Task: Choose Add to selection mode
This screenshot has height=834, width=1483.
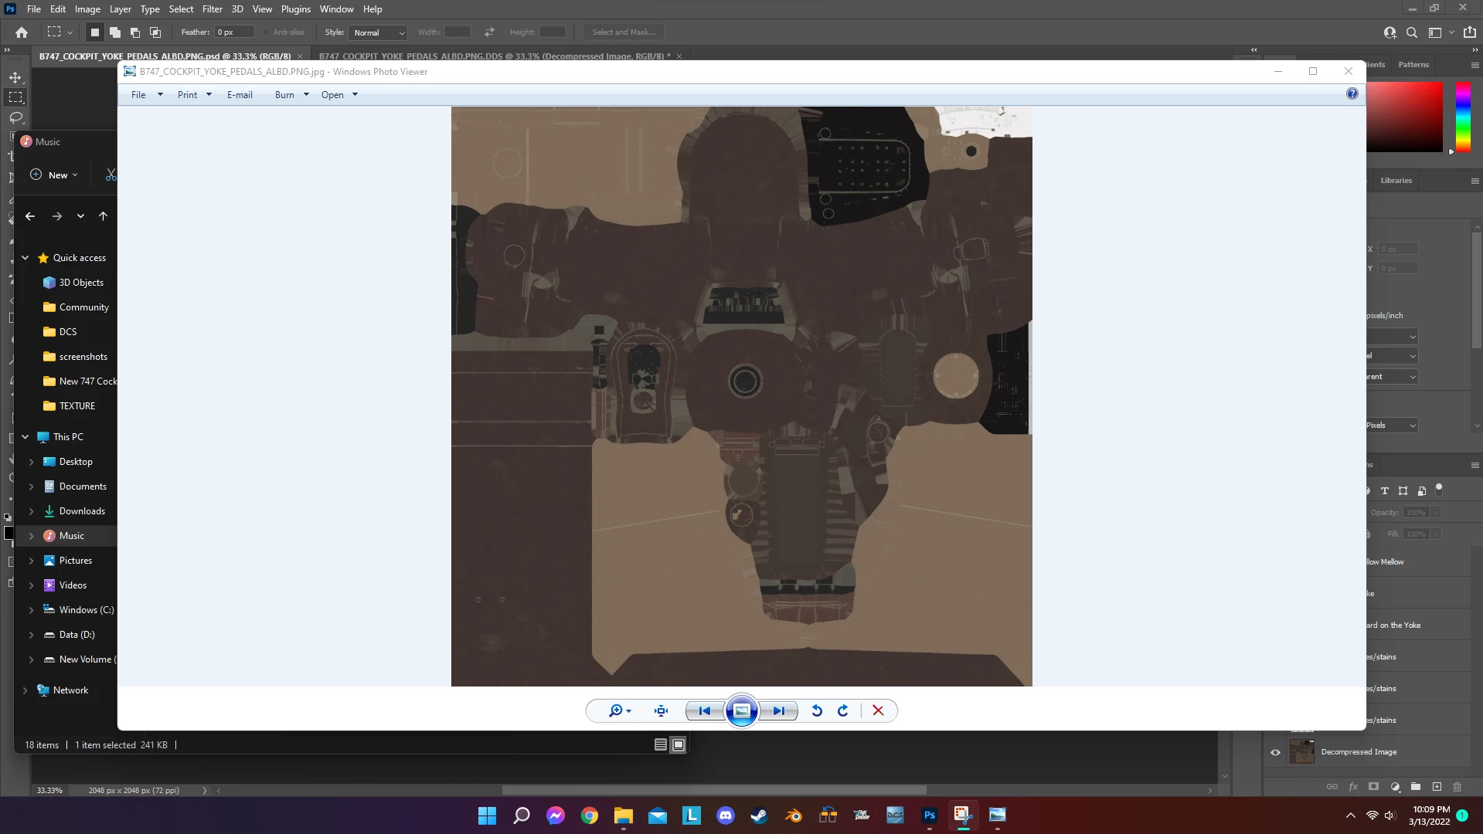Action: (115, 32)
